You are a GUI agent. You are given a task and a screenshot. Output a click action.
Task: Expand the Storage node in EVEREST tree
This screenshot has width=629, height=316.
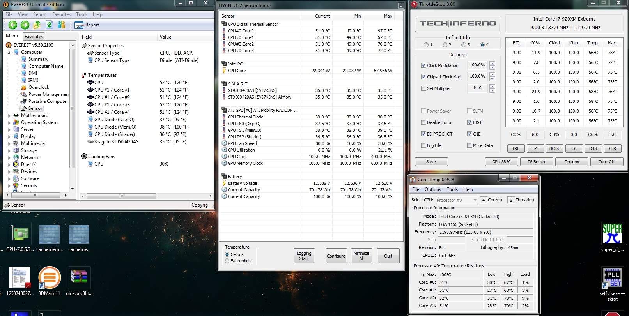tap(9, 150)
